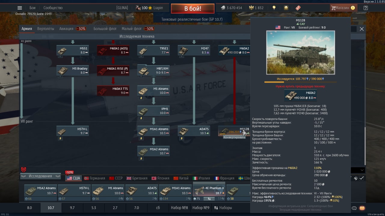The height and width of the screenshot is (216, 385).
Task: Switch to the Вертолёты tab
Action: click(x=46, y=29)
